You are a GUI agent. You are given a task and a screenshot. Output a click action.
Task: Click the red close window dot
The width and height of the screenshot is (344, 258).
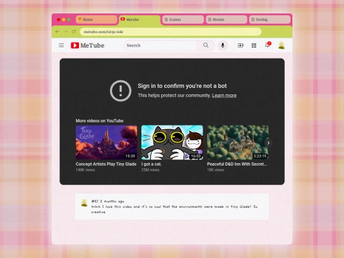pos(59,20)
